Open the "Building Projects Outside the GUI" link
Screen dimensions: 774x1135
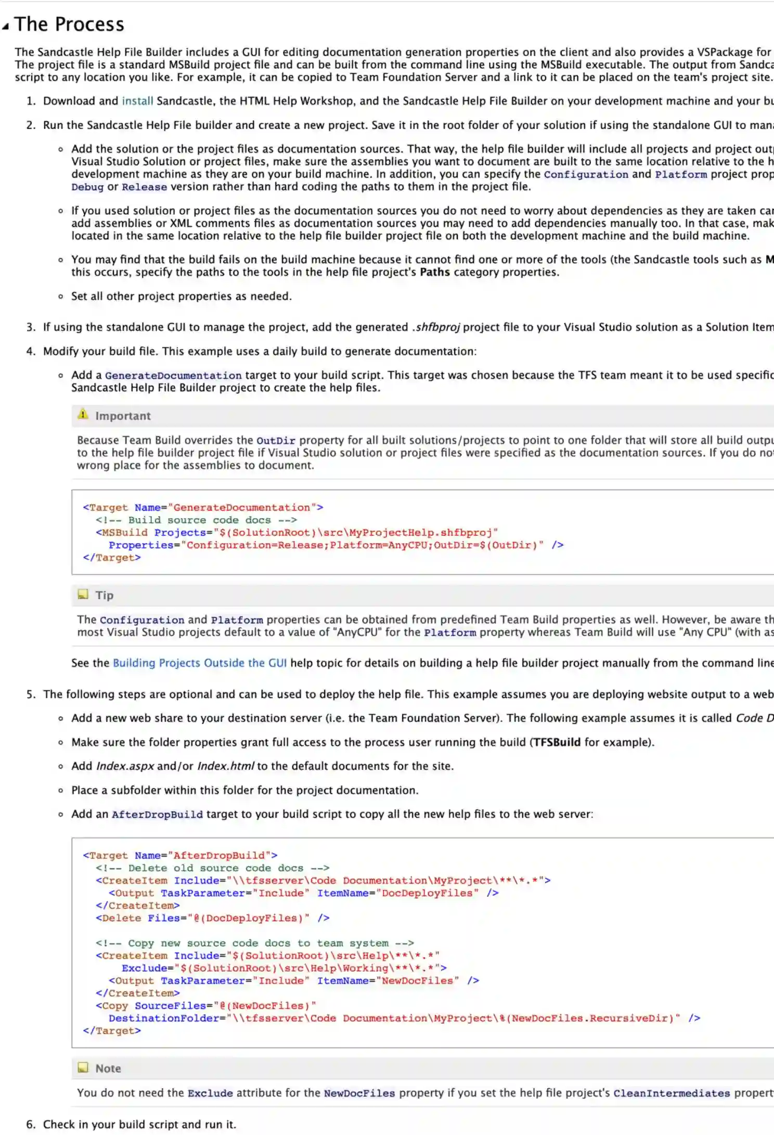point(199,663)
